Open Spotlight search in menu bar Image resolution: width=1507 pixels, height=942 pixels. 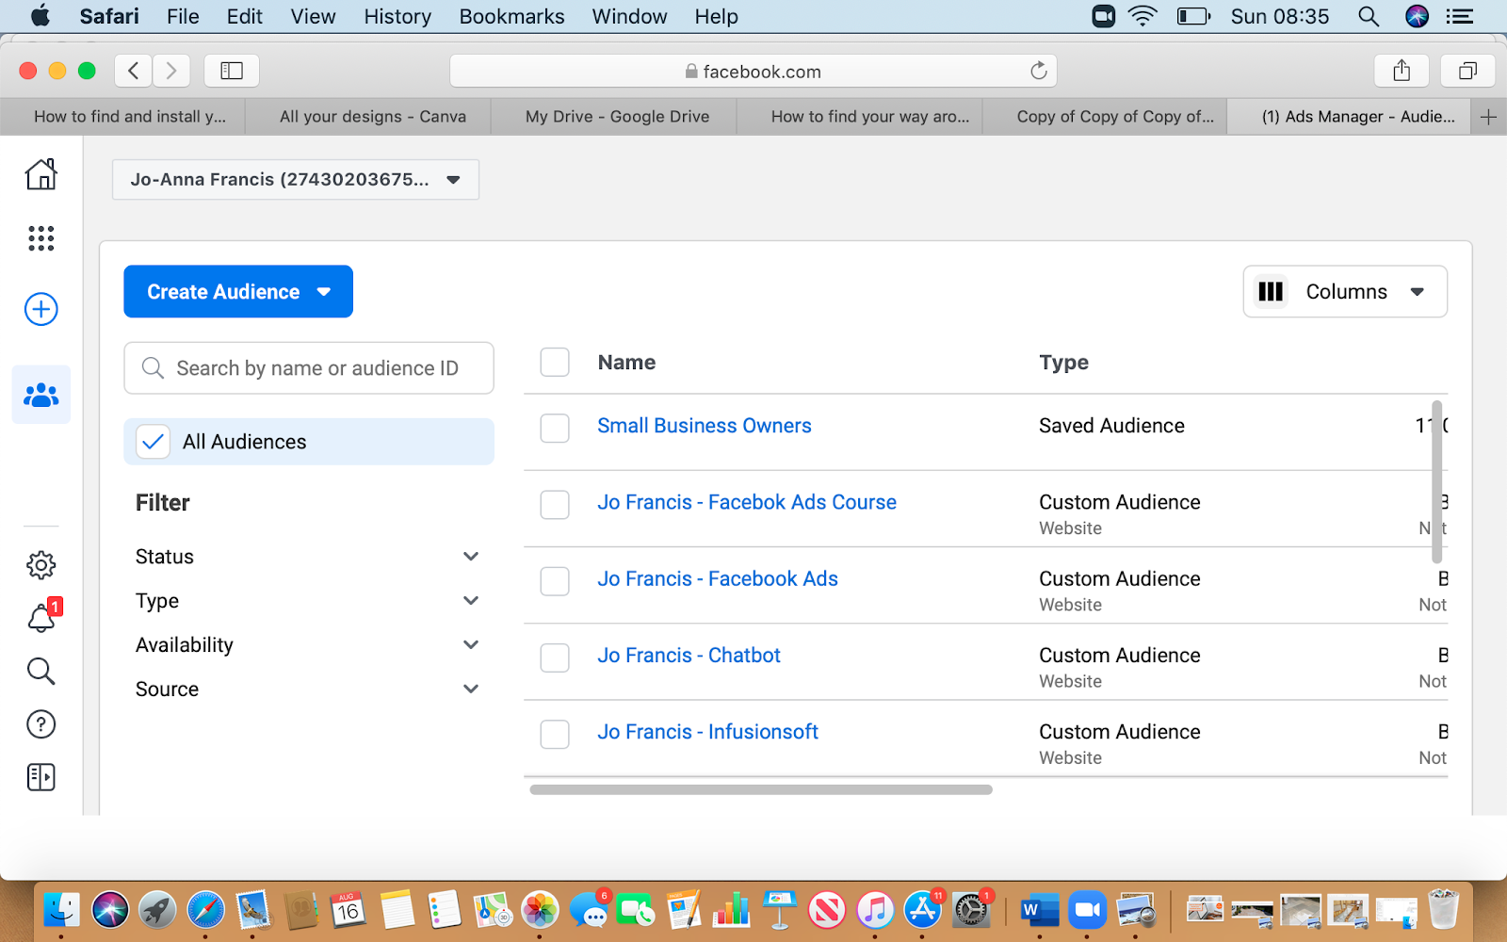[1369, 16]
